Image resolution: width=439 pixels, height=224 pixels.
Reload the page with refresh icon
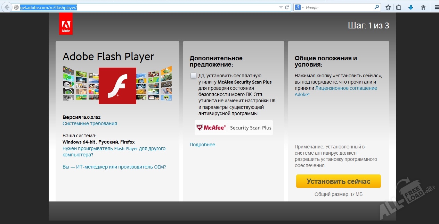click(x=287, y=7)
